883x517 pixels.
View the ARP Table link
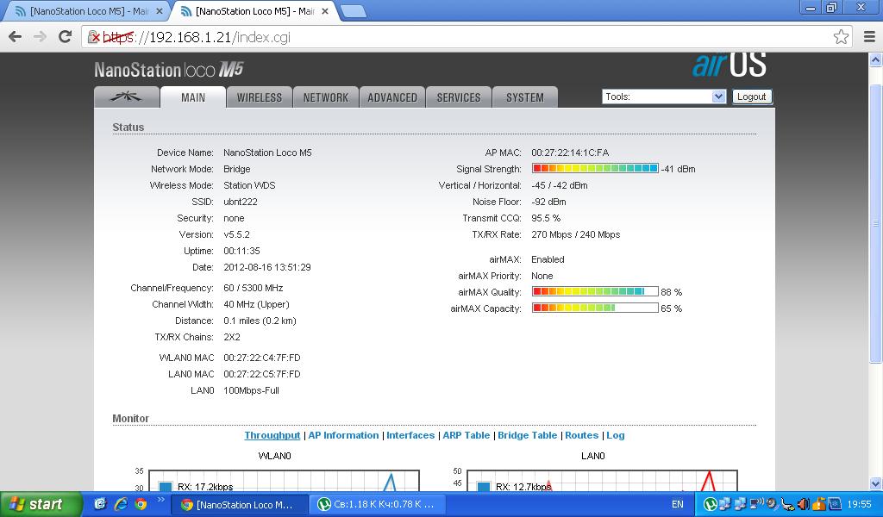click(x=466, y=435)
